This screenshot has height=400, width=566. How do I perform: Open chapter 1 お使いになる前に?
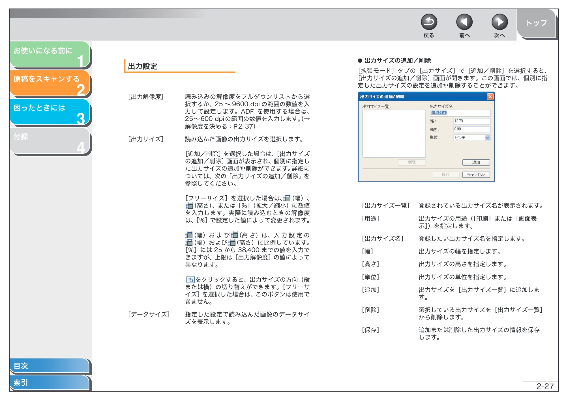[x=50, y=54]
